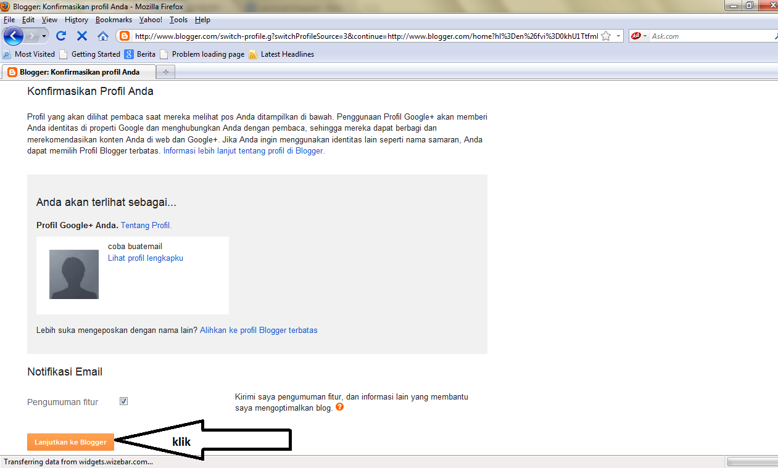
Task: Open the Berita bookmark
Action: (140, 54)
